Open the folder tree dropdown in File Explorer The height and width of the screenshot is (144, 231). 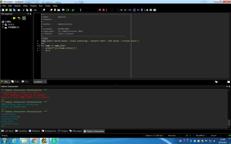20,18
